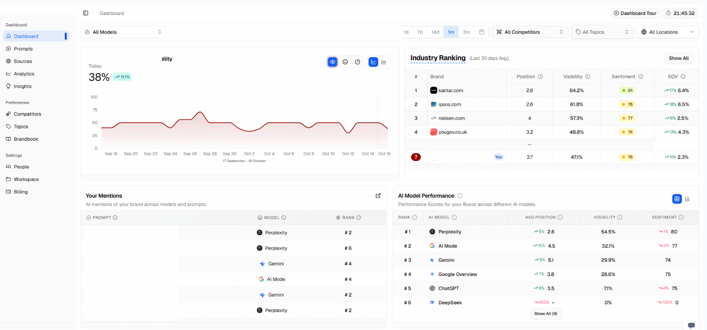Click the Visibility info icon in Industry Ranking
The image size is (707, 330).
(x=588, y=77)
